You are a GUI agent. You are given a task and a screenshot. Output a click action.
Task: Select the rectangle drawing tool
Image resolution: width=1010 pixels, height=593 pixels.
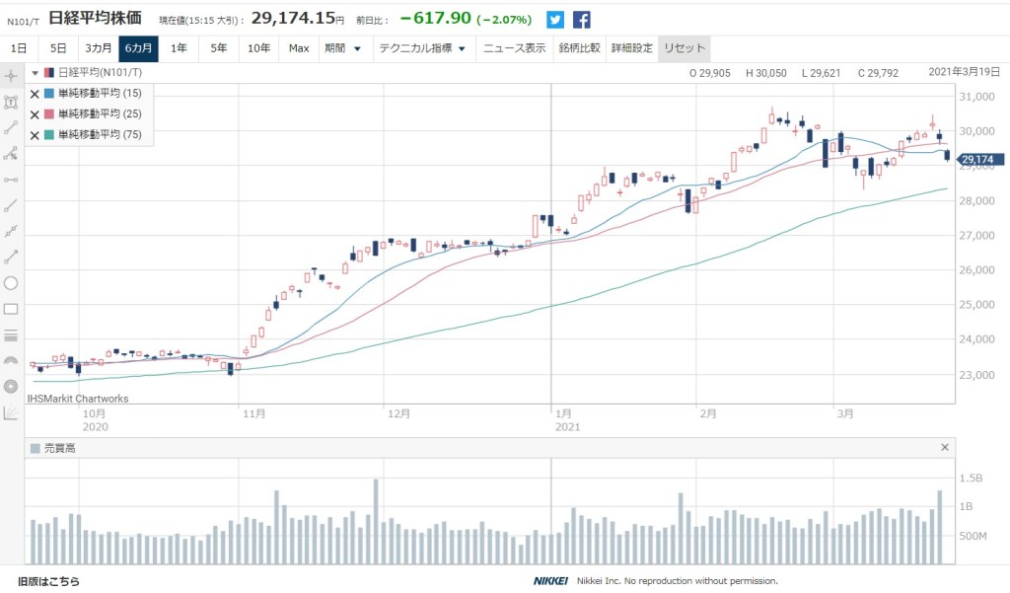(11, 309)
